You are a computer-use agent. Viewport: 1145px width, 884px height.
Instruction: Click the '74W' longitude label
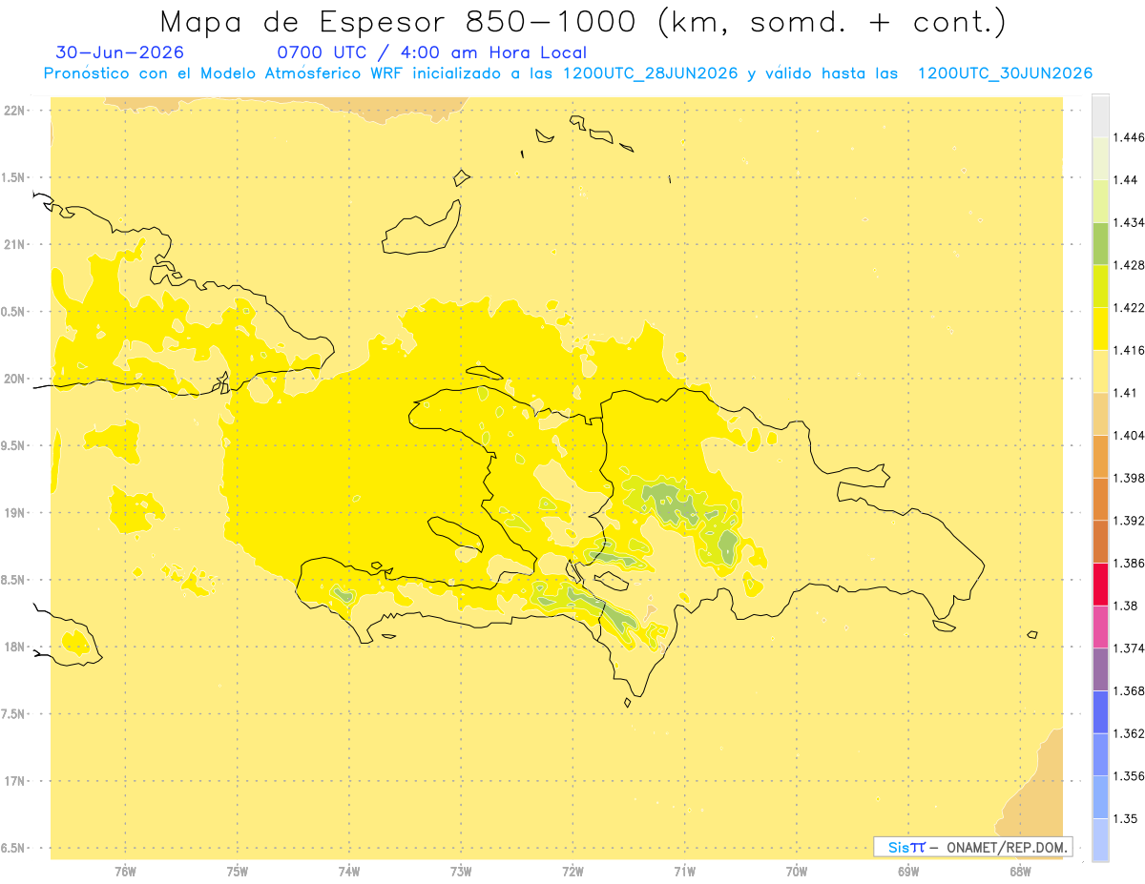click(349, 872)
